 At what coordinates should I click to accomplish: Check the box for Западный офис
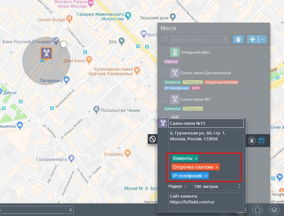pos(165,52)
